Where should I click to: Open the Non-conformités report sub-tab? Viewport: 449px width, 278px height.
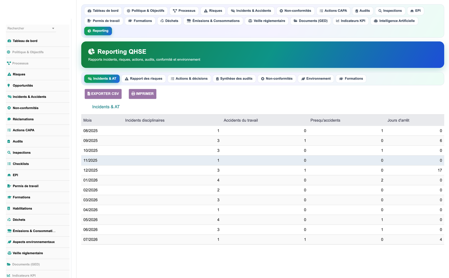[x=277, y=79]
